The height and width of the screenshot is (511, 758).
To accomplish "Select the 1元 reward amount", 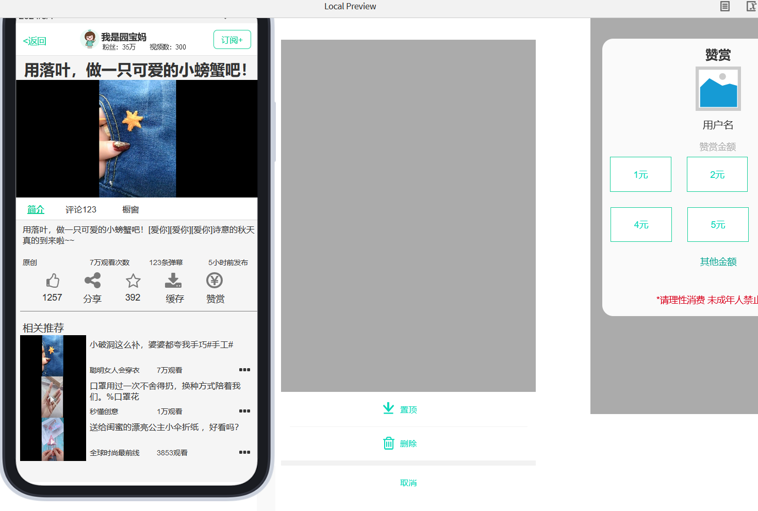I will pyautogui.click(x=640, y=174).
